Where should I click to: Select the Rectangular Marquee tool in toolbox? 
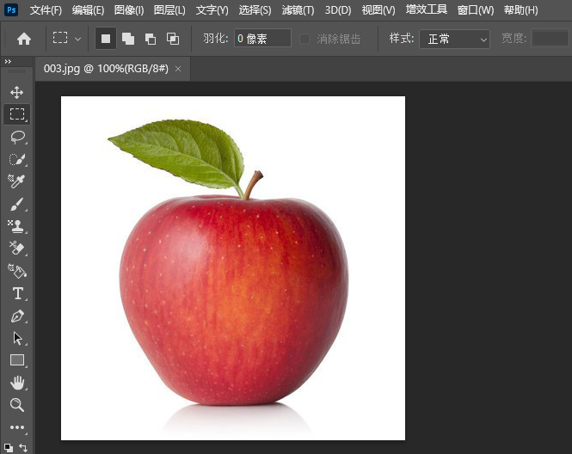click(x=17, y=114)
